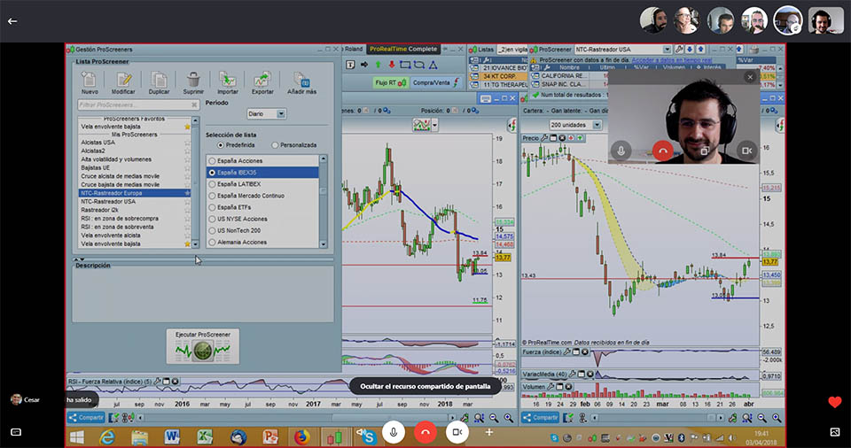Click the Nuevo ProScreener icon

tap(90, 81)
